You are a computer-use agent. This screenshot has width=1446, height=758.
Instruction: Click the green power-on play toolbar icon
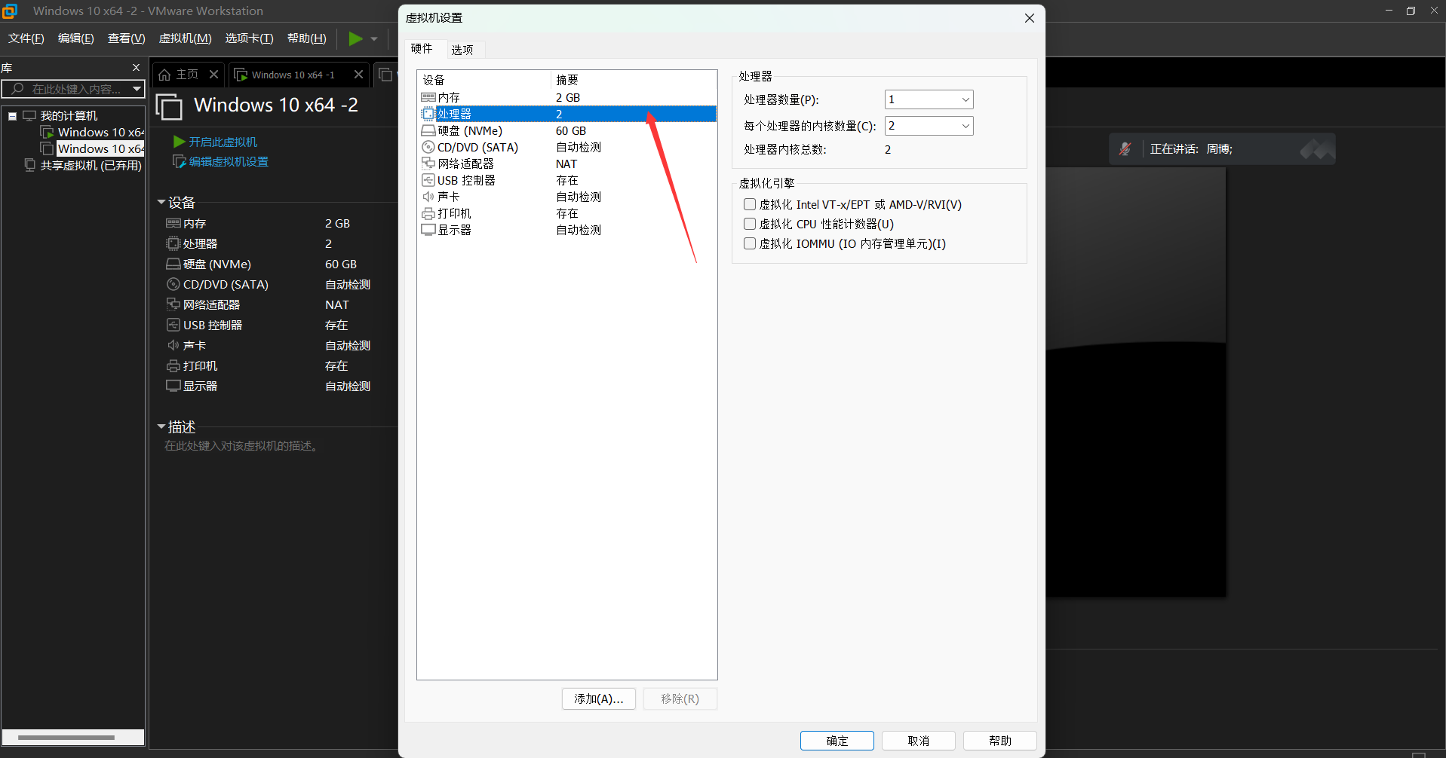tap(355, 38)
